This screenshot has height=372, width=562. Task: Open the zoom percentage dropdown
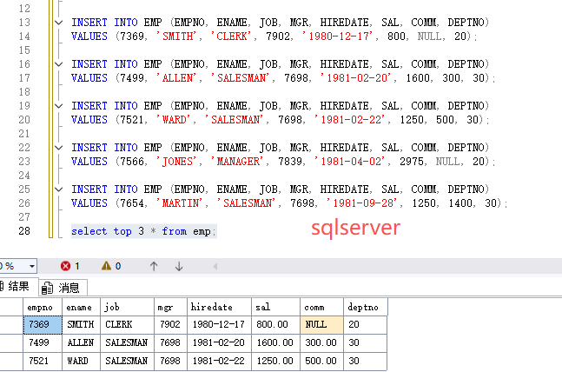pyautogui.click(x=32, y=266)
